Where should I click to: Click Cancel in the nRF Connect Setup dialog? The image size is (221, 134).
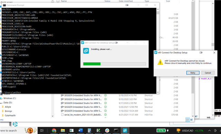tap(208, 73)
